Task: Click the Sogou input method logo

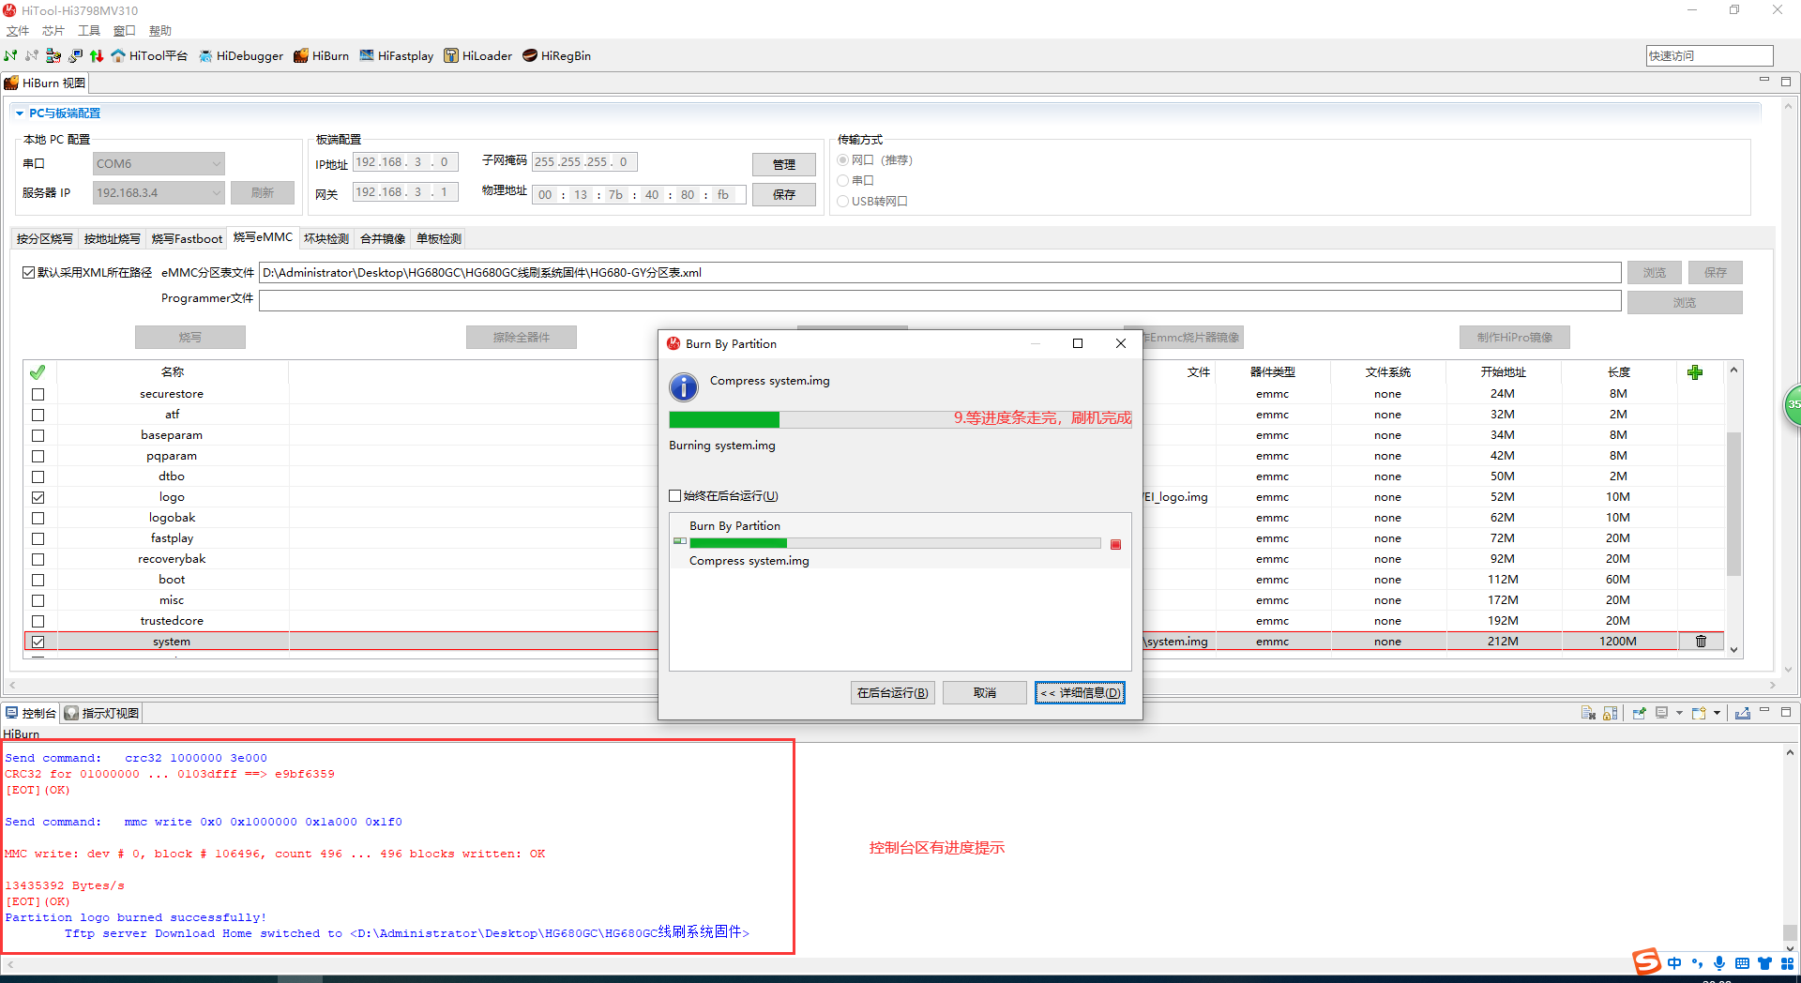Action: (x=1646, y=962)
